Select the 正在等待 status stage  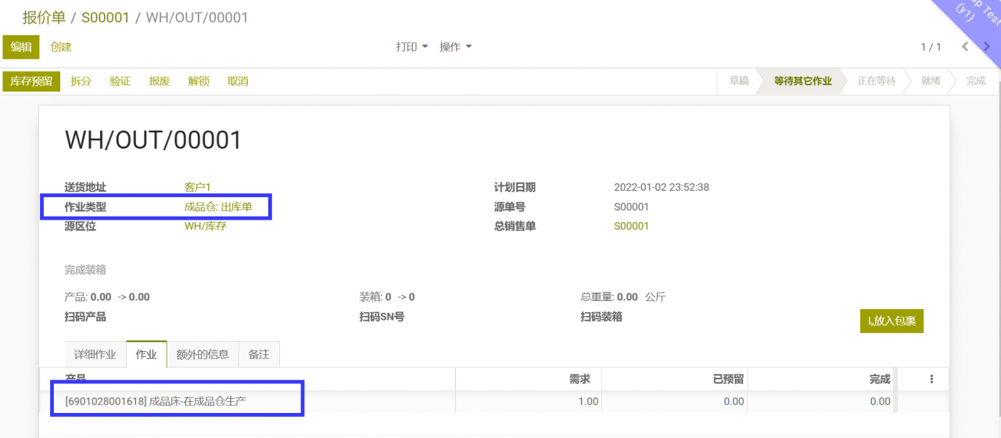877,81
